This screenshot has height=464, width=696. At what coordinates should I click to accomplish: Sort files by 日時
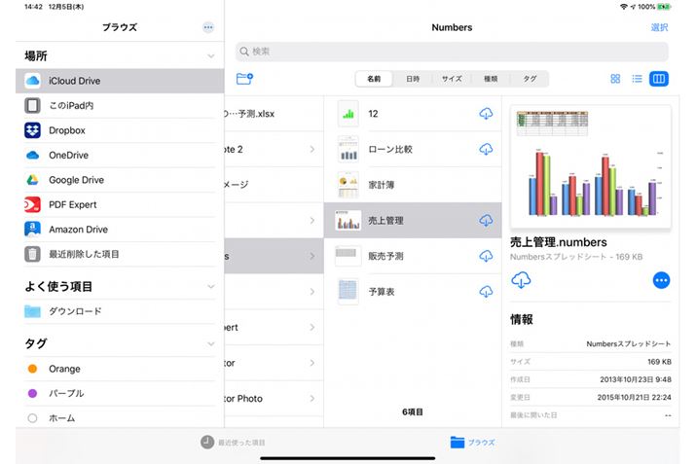point(413,79)
